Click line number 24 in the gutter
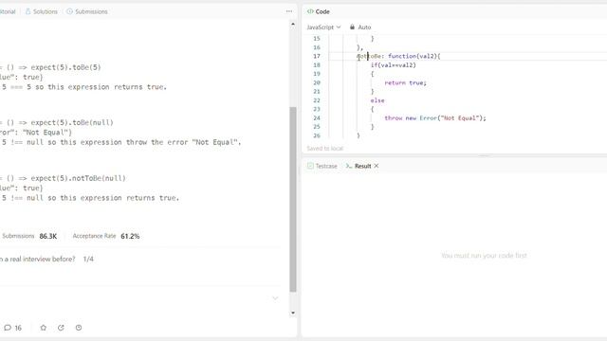Image resolution: width=607 pixels, height=341 pixels. point(317,117)
